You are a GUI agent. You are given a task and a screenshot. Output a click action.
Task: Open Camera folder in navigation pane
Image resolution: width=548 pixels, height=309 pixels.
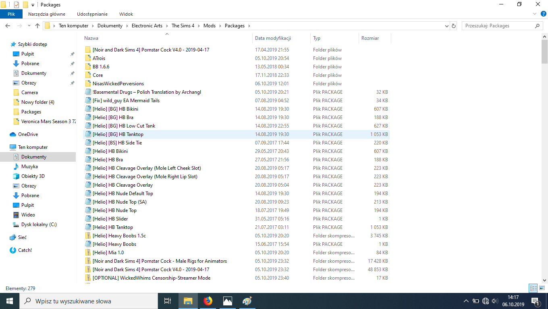point(29,93)
